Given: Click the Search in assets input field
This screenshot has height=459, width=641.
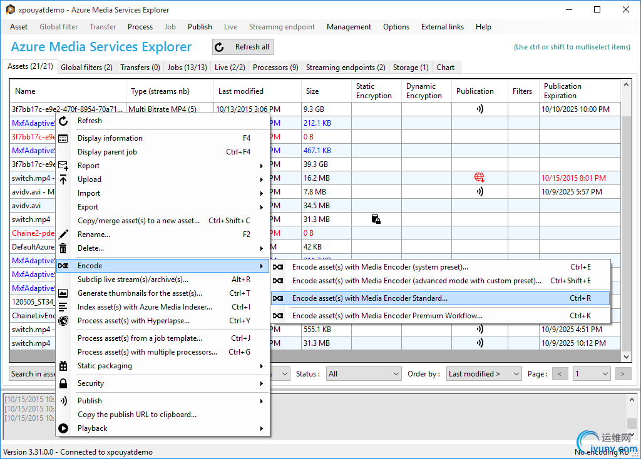Looking at the screenshot, I should point(33,374).
